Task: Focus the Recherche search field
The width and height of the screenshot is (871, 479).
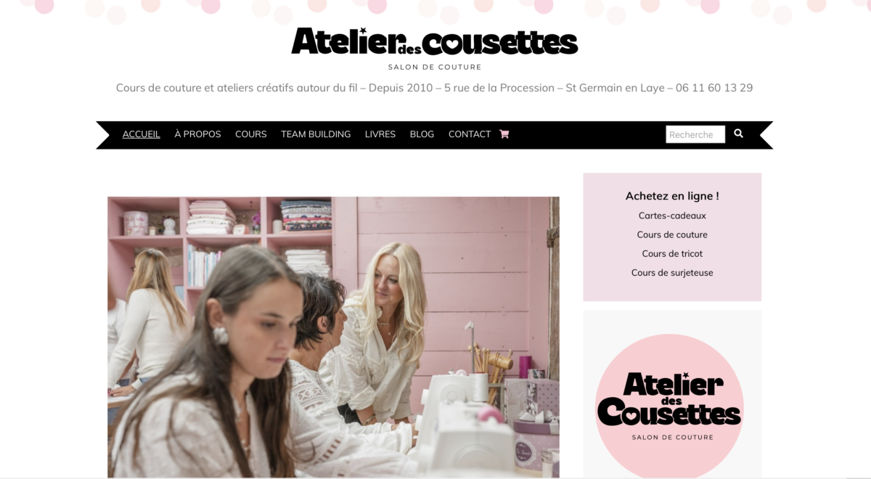Action: (x=695, y=134)
